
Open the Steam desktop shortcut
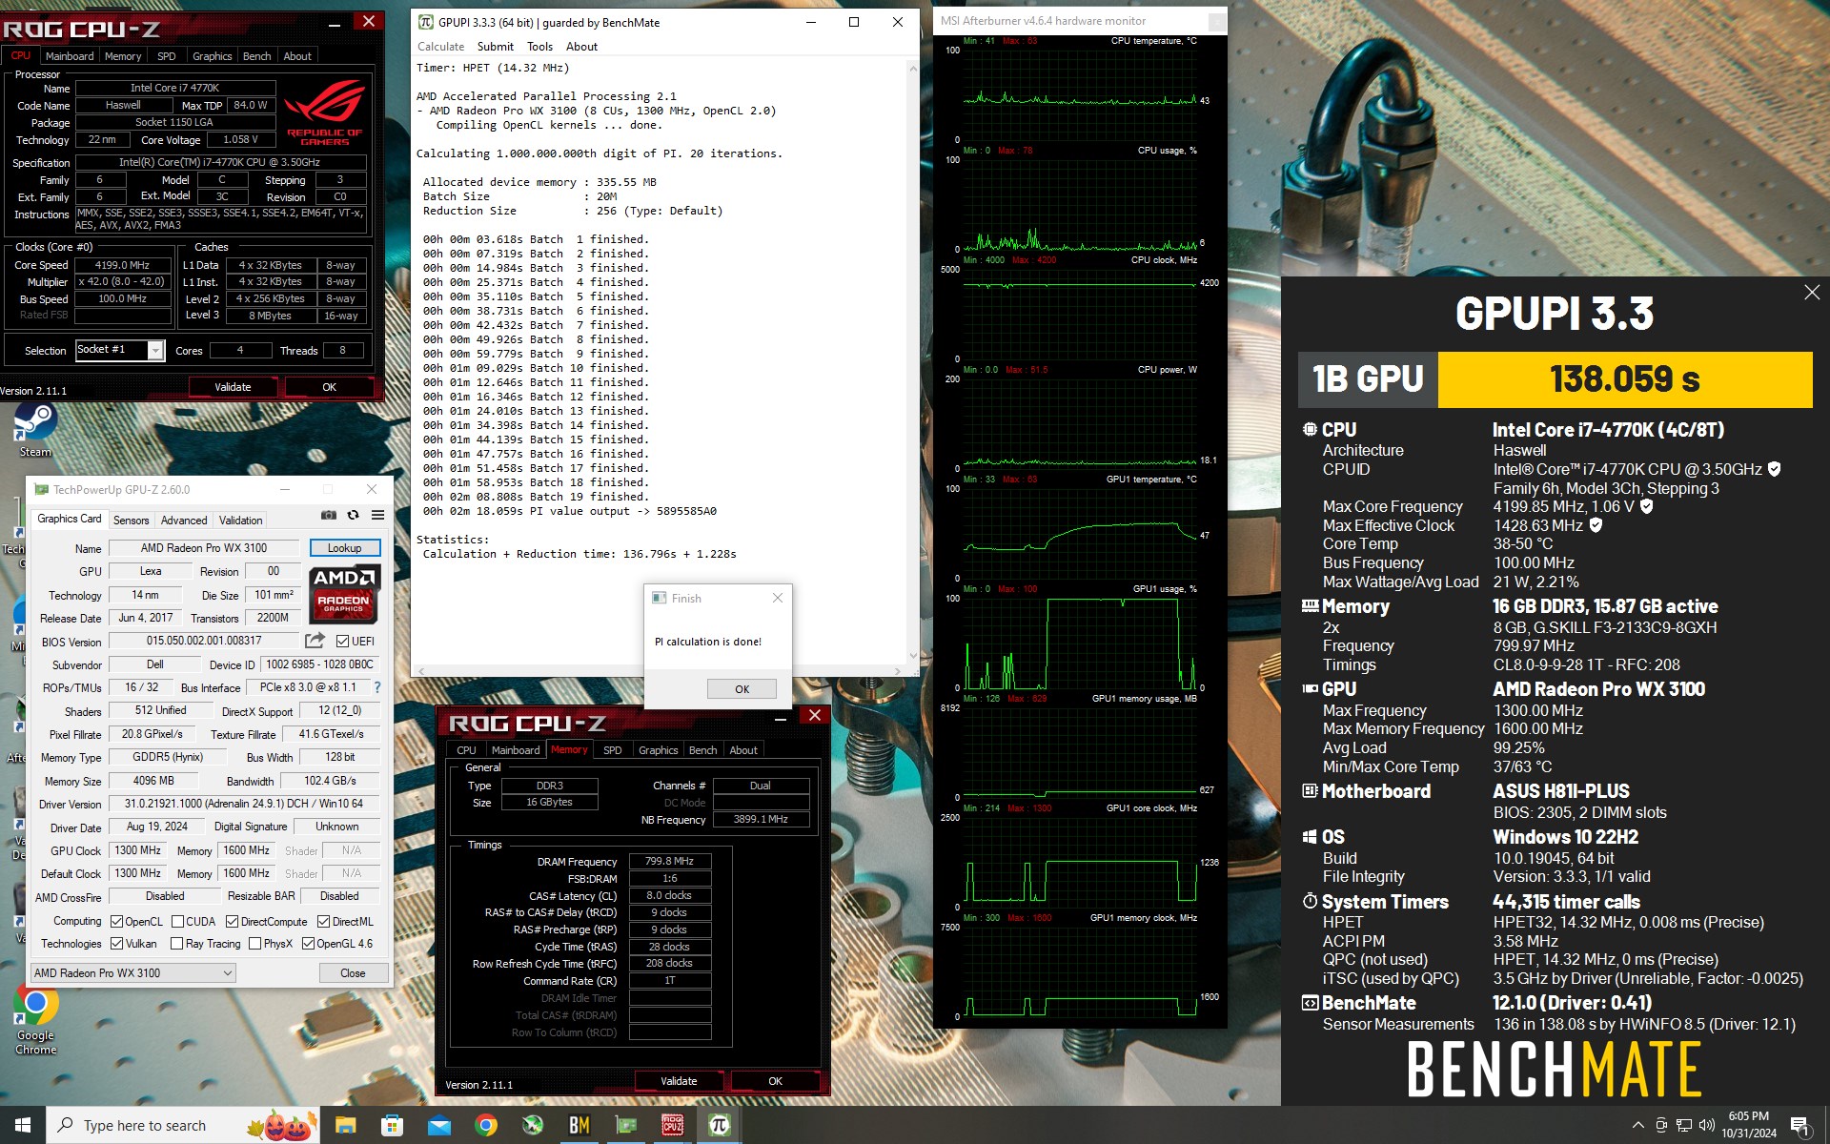pos(35,431)
